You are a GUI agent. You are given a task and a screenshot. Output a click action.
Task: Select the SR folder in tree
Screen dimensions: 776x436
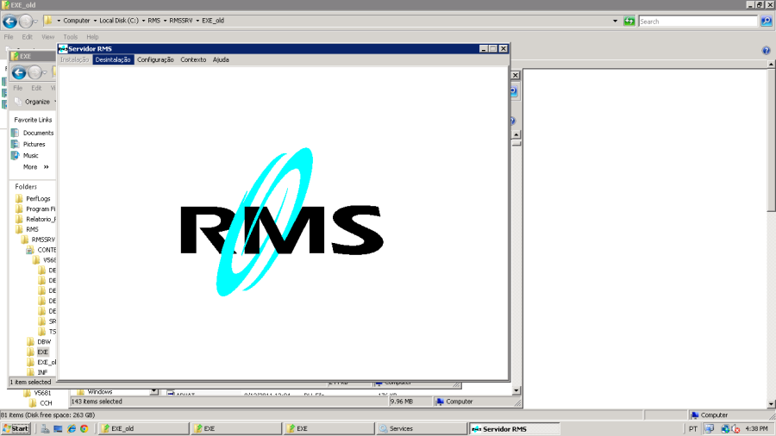click(x=52, y=321)
